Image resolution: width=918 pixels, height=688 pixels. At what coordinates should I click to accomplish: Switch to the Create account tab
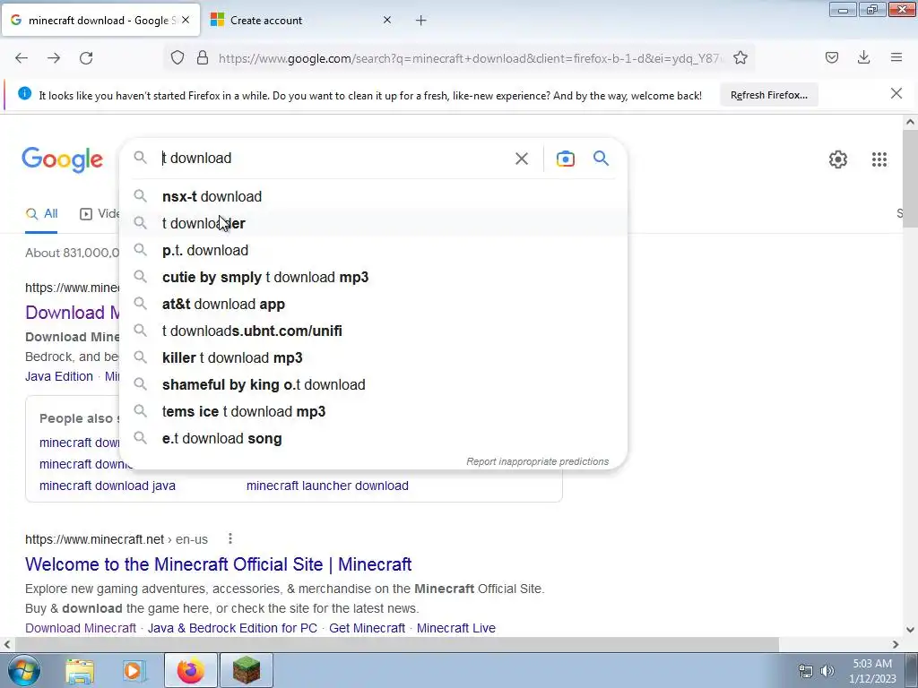[301, 20]
